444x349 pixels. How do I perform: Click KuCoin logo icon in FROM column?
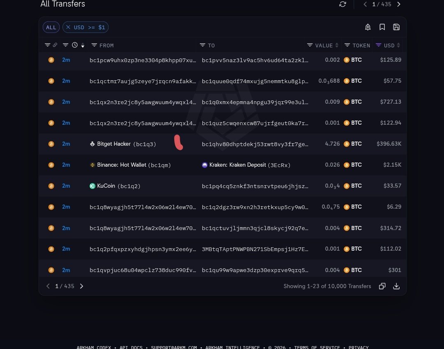(x=92, y=186)
